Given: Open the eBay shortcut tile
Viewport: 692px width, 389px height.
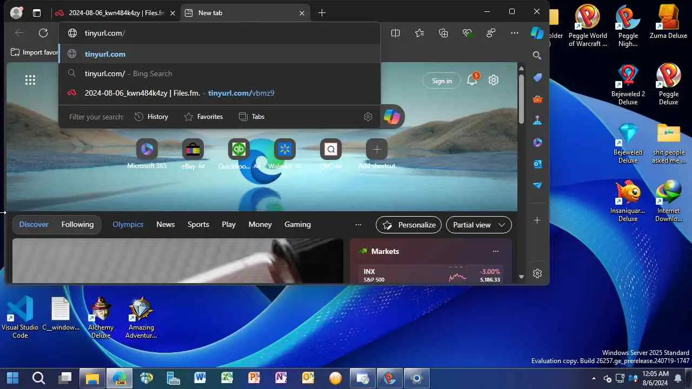Looking at the screenshot, I should tap(193, 155).
